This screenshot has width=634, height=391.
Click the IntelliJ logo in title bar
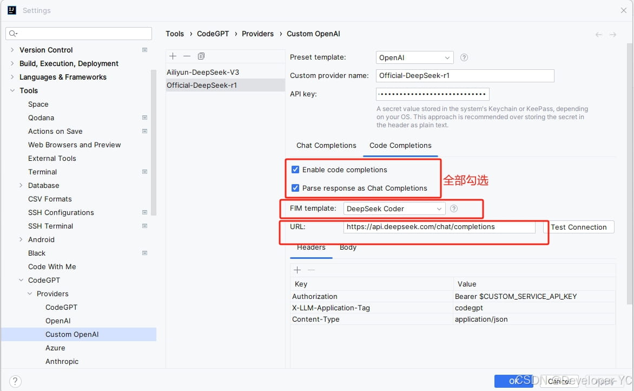(12, 10)
